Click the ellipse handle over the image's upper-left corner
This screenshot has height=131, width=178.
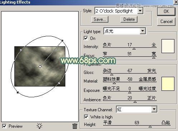21,50
